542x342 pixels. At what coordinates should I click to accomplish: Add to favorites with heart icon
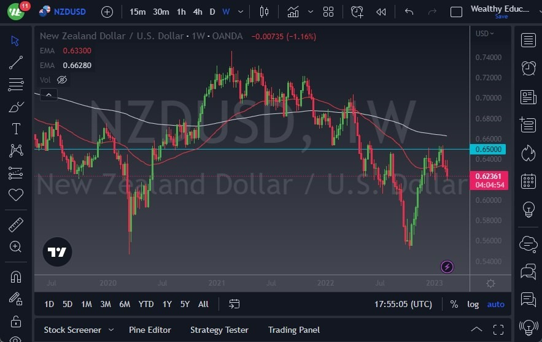pos(16,195)
